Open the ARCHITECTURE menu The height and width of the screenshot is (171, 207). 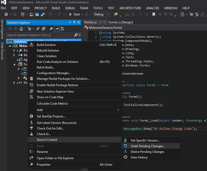click(130, 8)
